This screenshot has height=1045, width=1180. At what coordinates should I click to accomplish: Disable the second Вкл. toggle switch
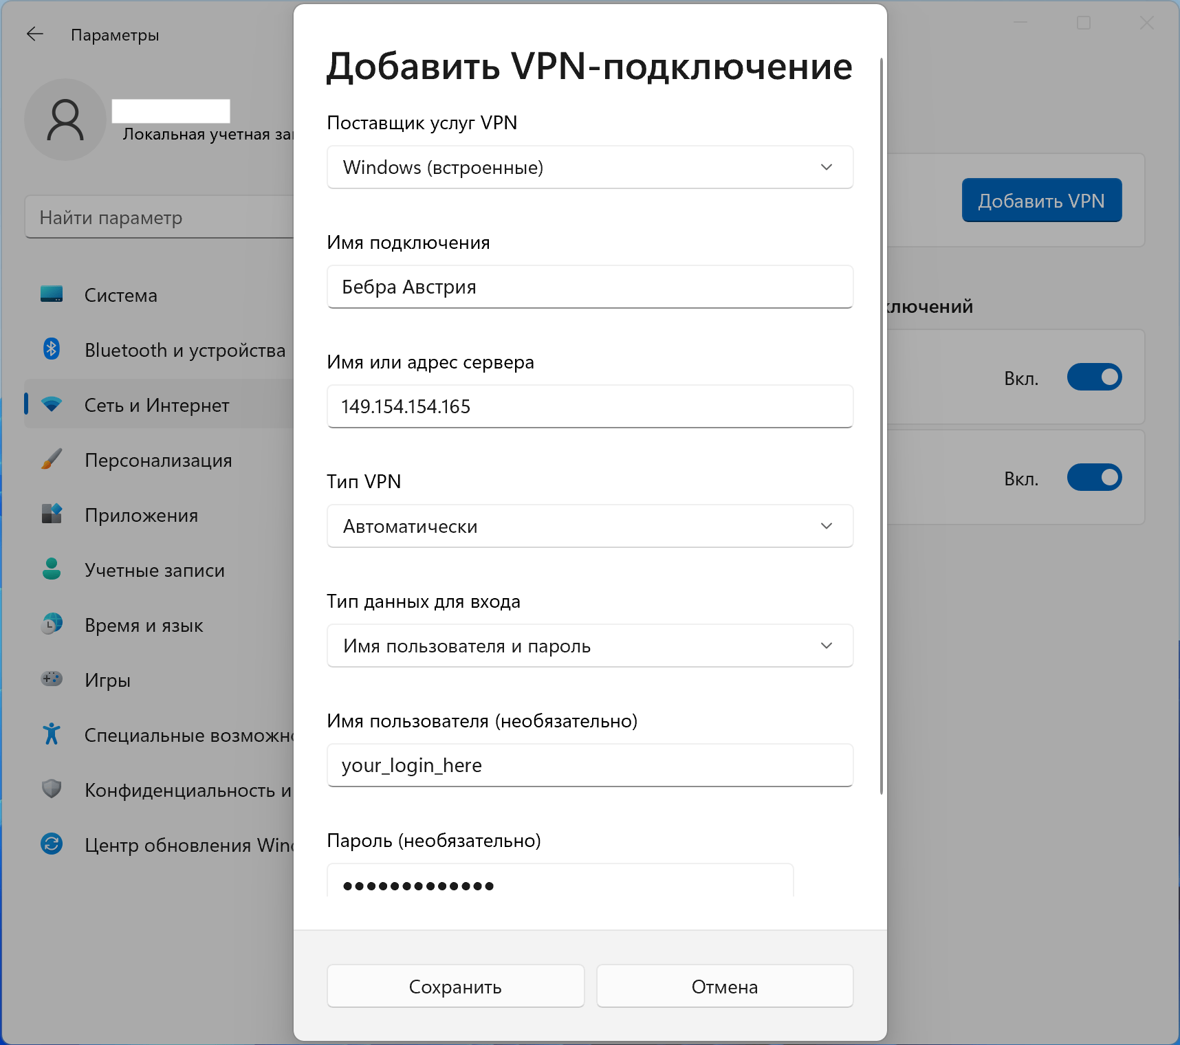click(x=1093, y=478)
